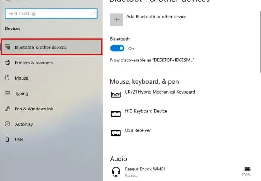The image size is (261, 181).
Task: Click the USB Receiver keyboard icon
Action: [x=116, y=133]
